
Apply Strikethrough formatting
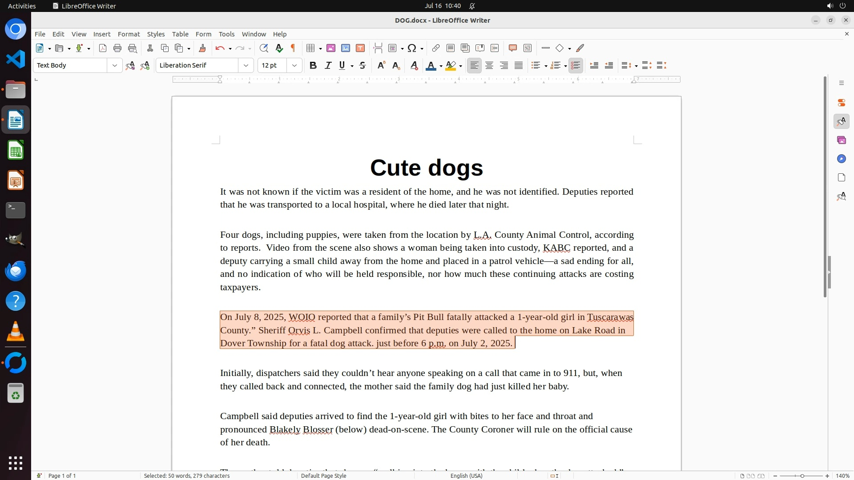click(363, 66)
